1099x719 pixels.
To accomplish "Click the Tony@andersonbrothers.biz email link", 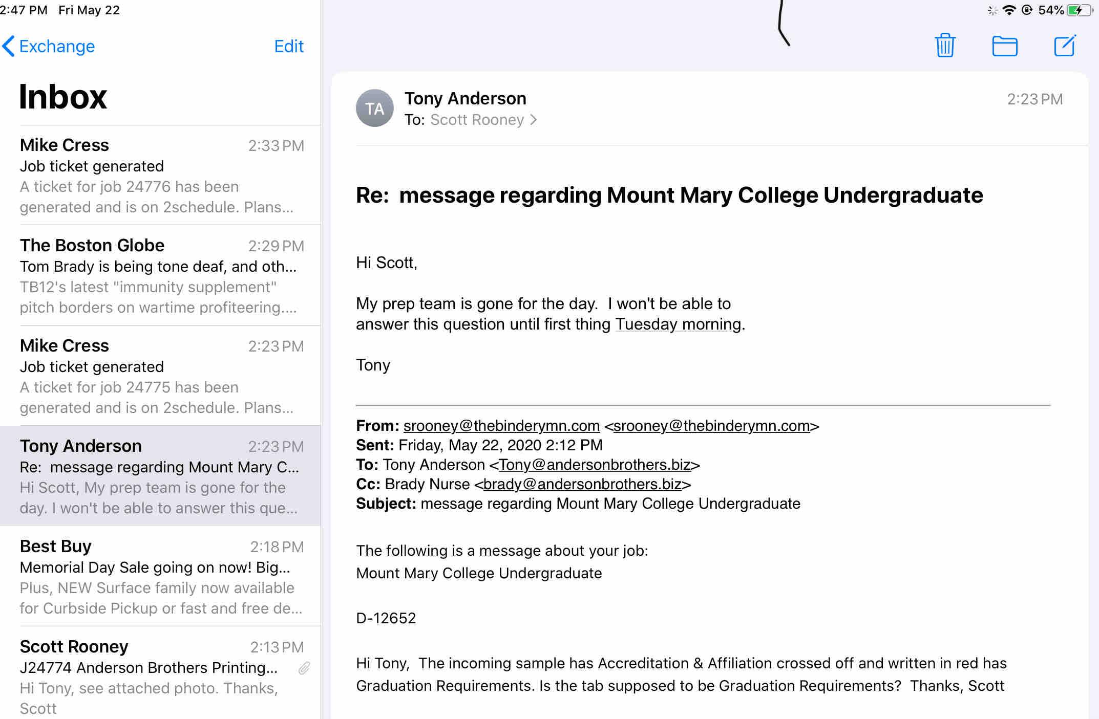I will click(x=595, y=465).
